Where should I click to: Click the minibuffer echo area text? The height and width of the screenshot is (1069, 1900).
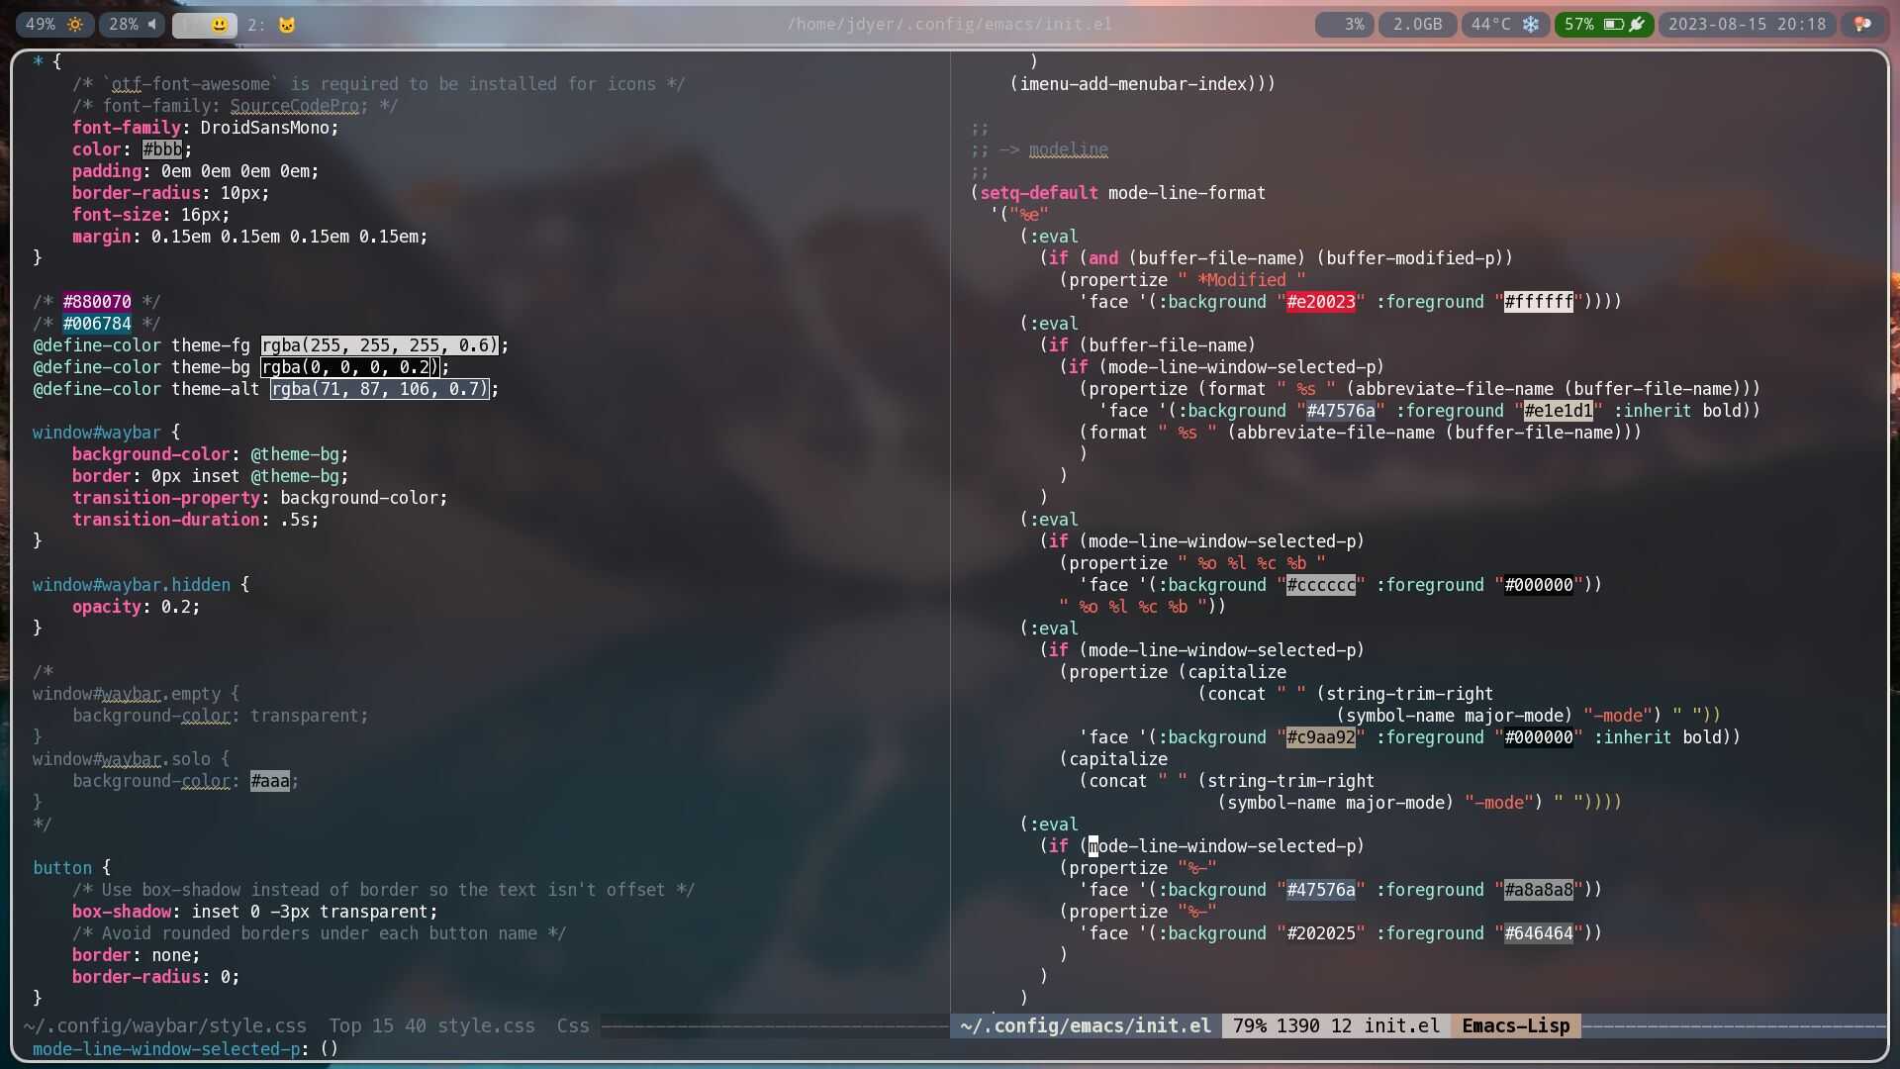pos(184,1048)
